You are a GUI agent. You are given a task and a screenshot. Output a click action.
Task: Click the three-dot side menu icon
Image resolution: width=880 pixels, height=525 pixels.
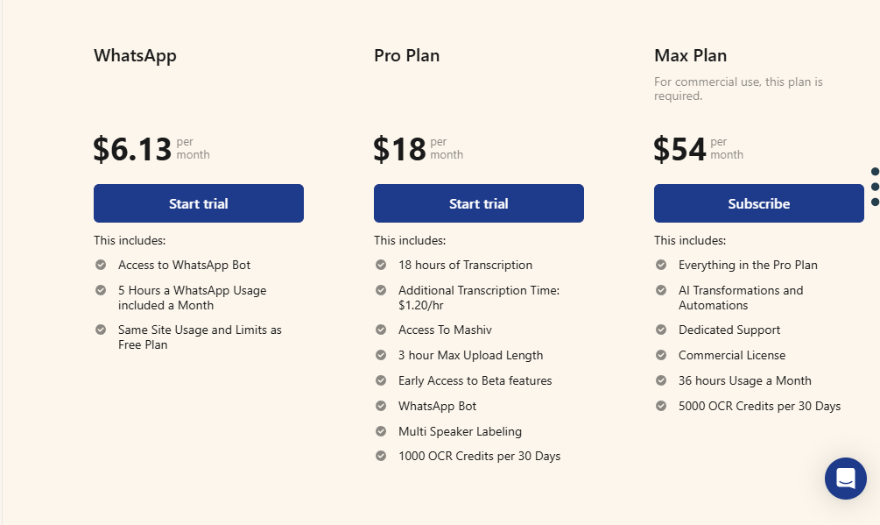[x=875, y=187]
